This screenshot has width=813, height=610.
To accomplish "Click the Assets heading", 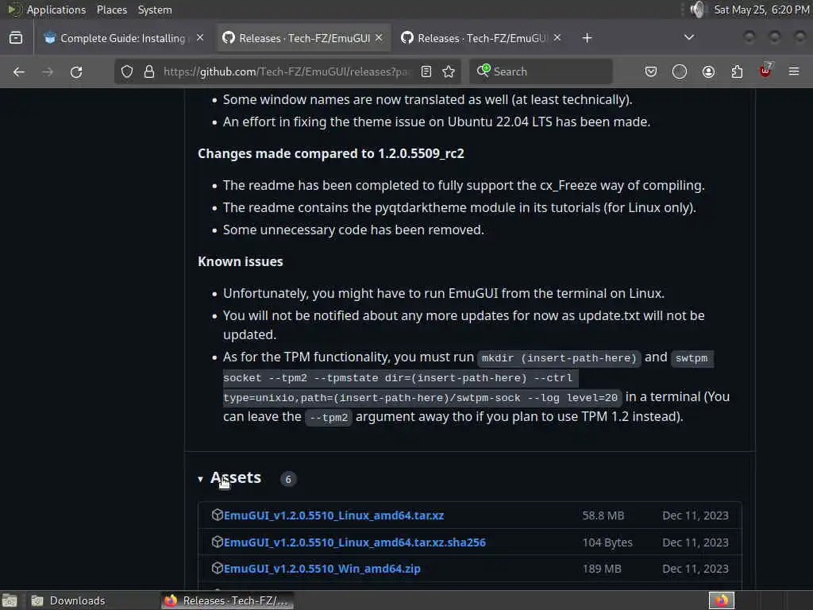I will tap(235, 477).
